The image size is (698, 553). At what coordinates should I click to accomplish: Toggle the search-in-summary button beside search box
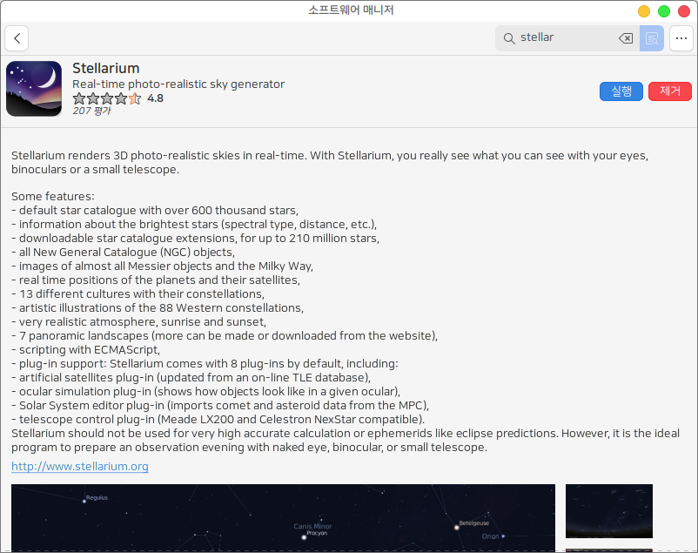coord(651,38)
